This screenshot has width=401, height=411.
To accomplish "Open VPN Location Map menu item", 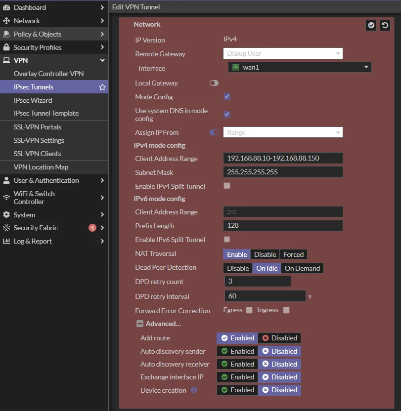I will click(41, 167).
